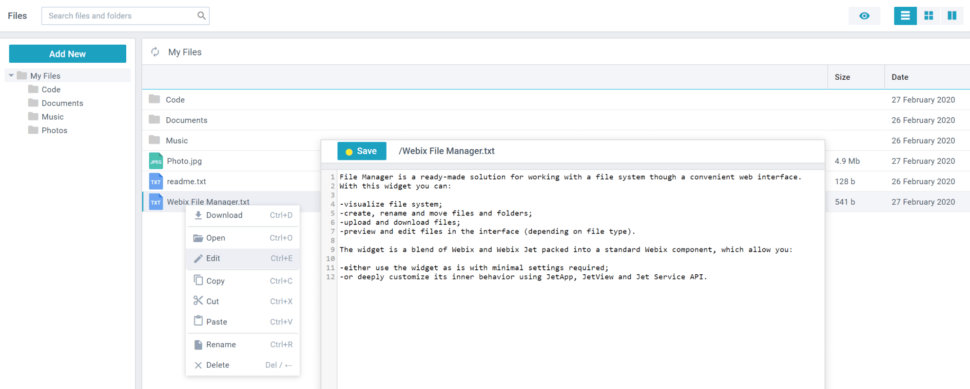This screenshot has width=970, height=389.
Task: Toggle the preview eye button
Action: pos(864,16)
